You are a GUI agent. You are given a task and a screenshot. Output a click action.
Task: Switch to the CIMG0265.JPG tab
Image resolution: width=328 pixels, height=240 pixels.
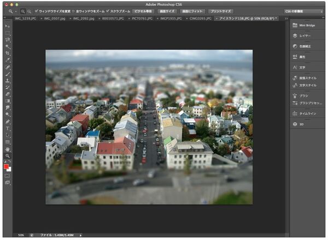[x=201, y=19]
